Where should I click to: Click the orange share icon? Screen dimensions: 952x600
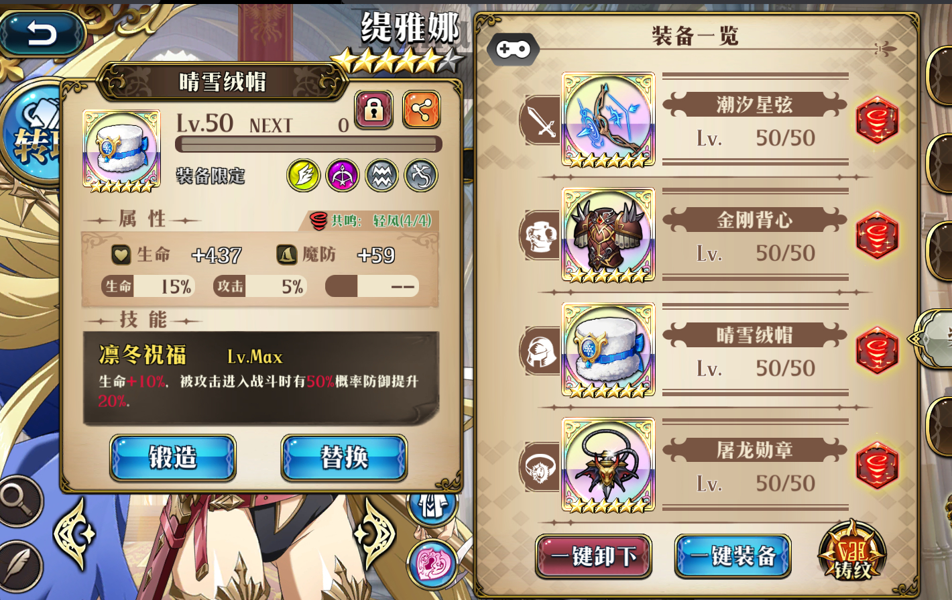[x=422, y=109]
